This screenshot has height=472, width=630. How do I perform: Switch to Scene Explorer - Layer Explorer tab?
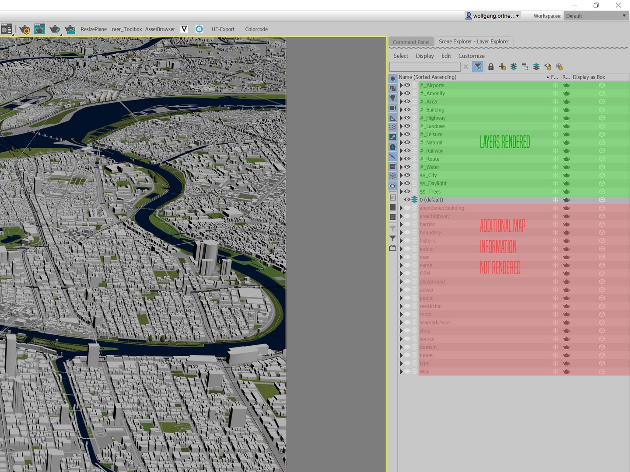point(474,42)
